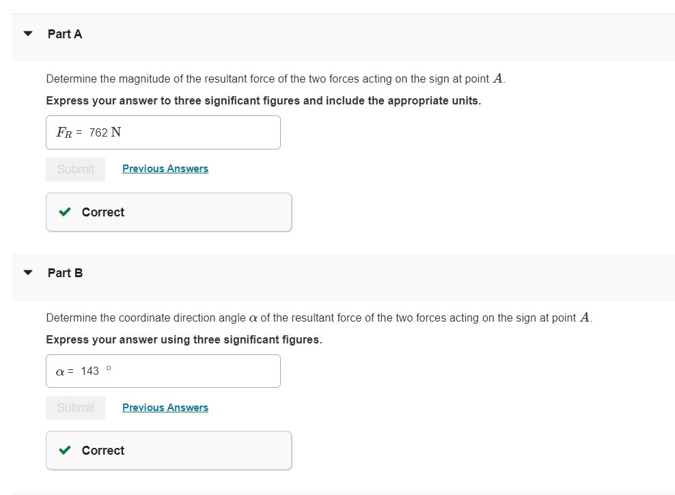Click the green checkmark icon in Part A
Screen dimensions: 675x495
click(65, 212)
